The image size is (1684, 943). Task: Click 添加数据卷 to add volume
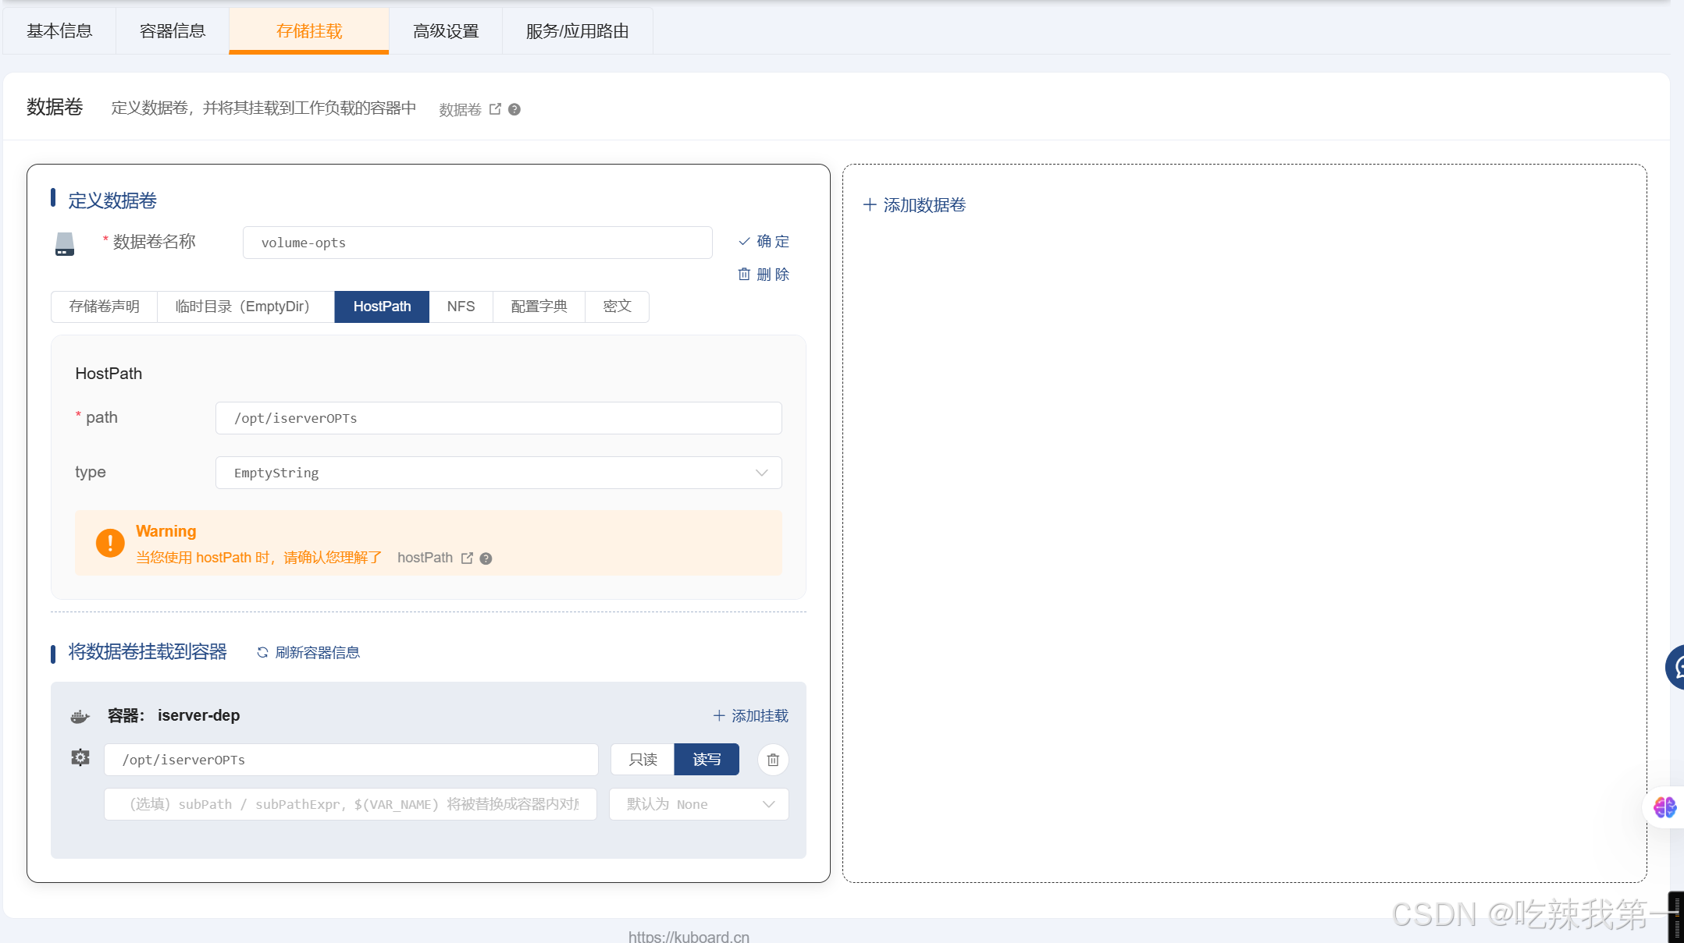click(914, 205)
